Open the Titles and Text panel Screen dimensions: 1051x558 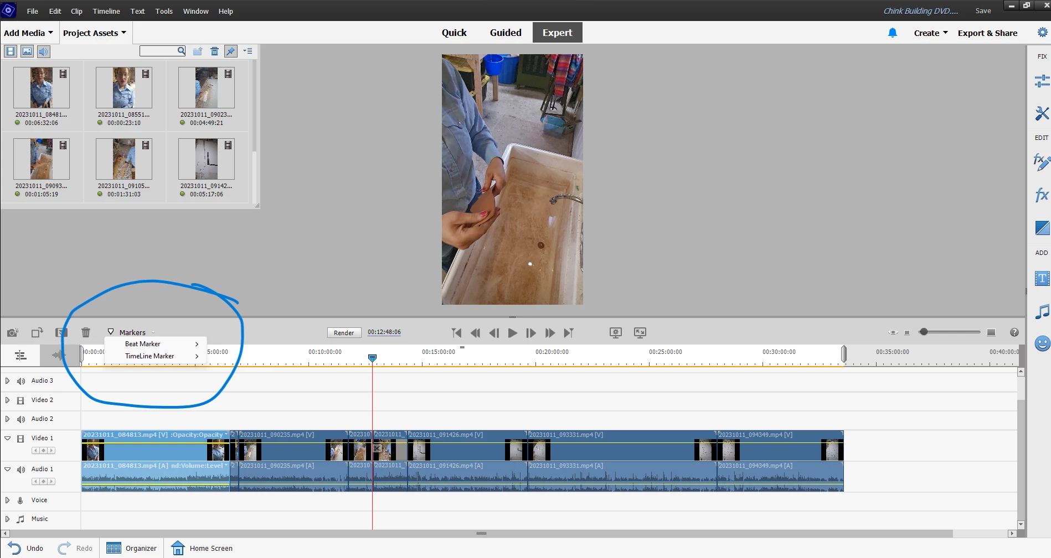1042,278
